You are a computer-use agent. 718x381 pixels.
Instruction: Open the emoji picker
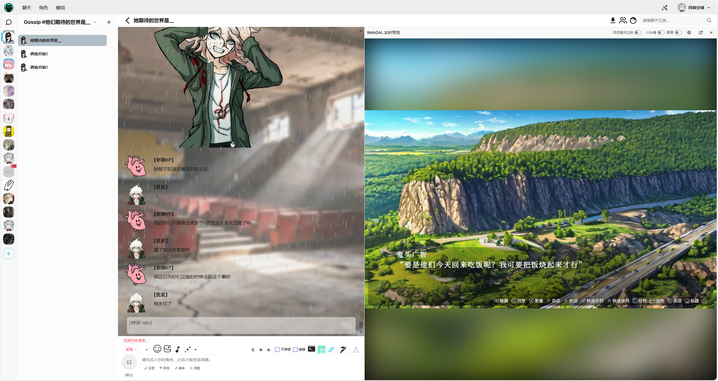click(x=157, y=349)
